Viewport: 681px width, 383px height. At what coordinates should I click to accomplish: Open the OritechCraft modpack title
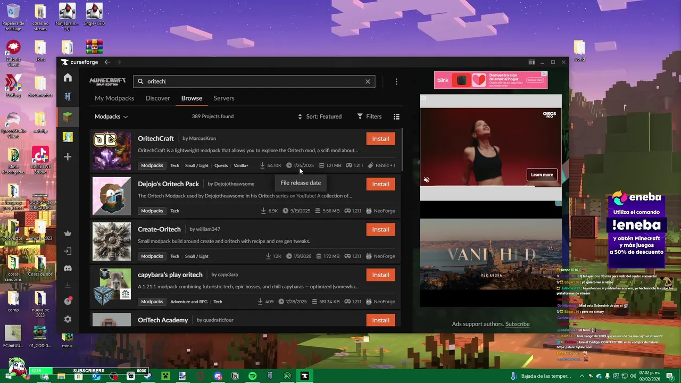[x=156, y=139]
